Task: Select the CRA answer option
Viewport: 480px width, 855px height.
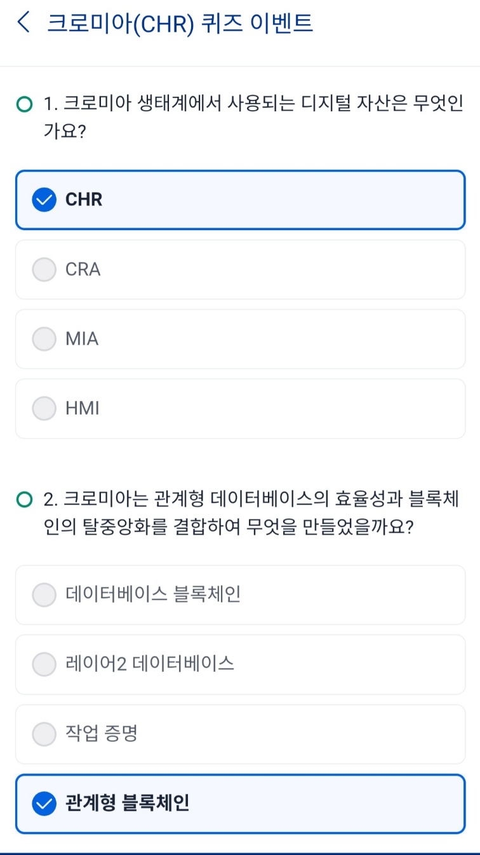Action: click(240, 270)
